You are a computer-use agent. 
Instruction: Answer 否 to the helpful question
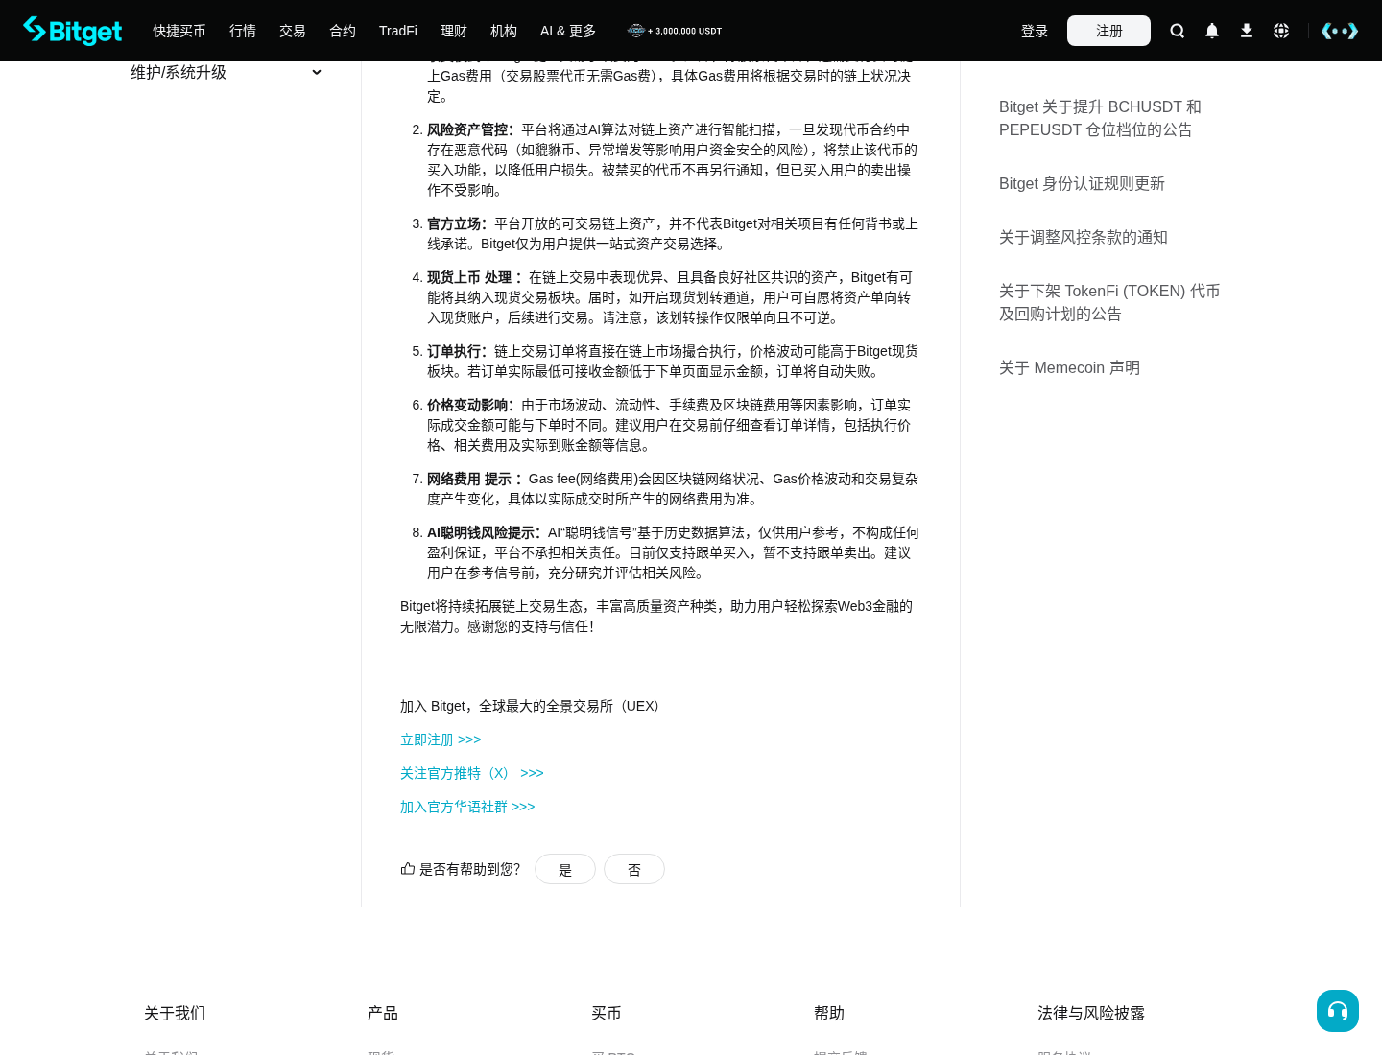634,869
